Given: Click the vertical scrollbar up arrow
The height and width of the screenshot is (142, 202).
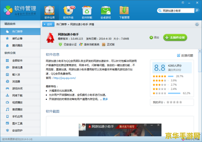Looking at the screenshot, I should point(200,51).
